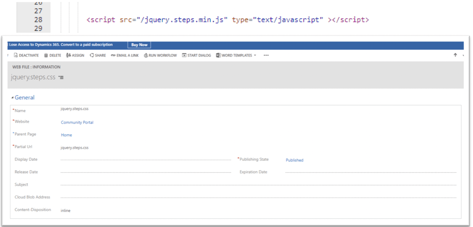Open the Word Templates dropdown
The image size is (473, 227).
pos(236,55)
